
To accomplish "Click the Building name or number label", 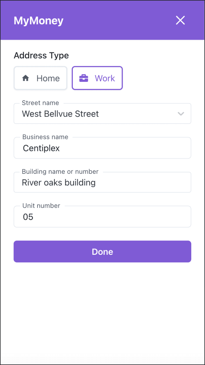I will click(x=60, y=172).
